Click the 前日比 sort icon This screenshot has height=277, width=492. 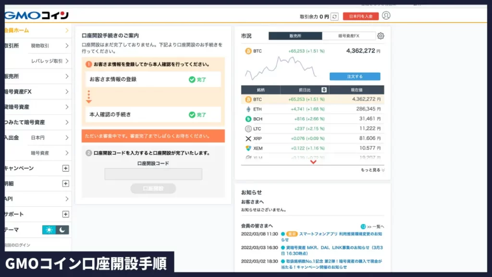click(x=324, y=90)
